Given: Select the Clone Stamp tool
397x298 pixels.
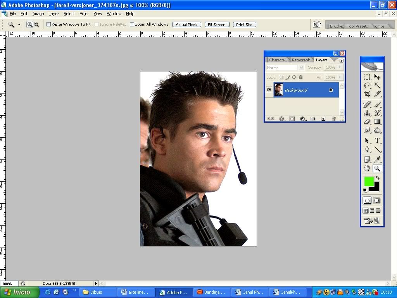Looking at the screenshot, I should pyautogui.click(x=367, y=113).
